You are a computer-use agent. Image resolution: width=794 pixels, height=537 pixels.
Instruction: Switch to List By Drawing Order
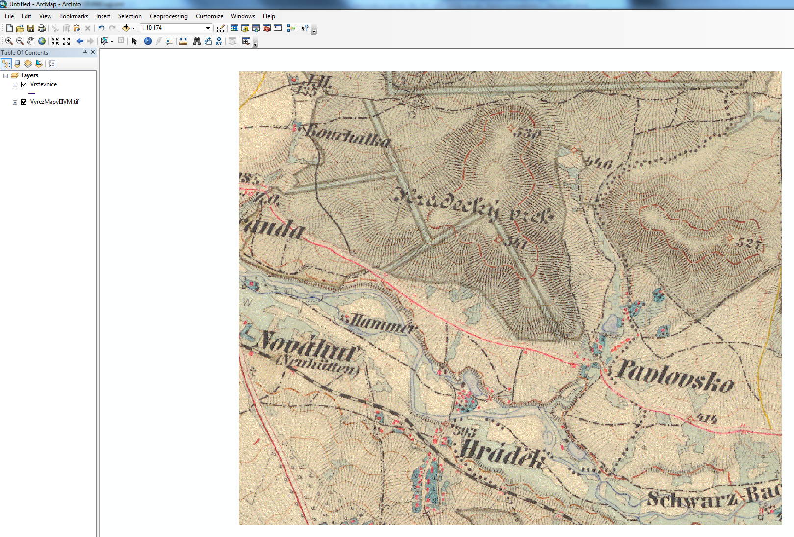click(x=6, y=64)
